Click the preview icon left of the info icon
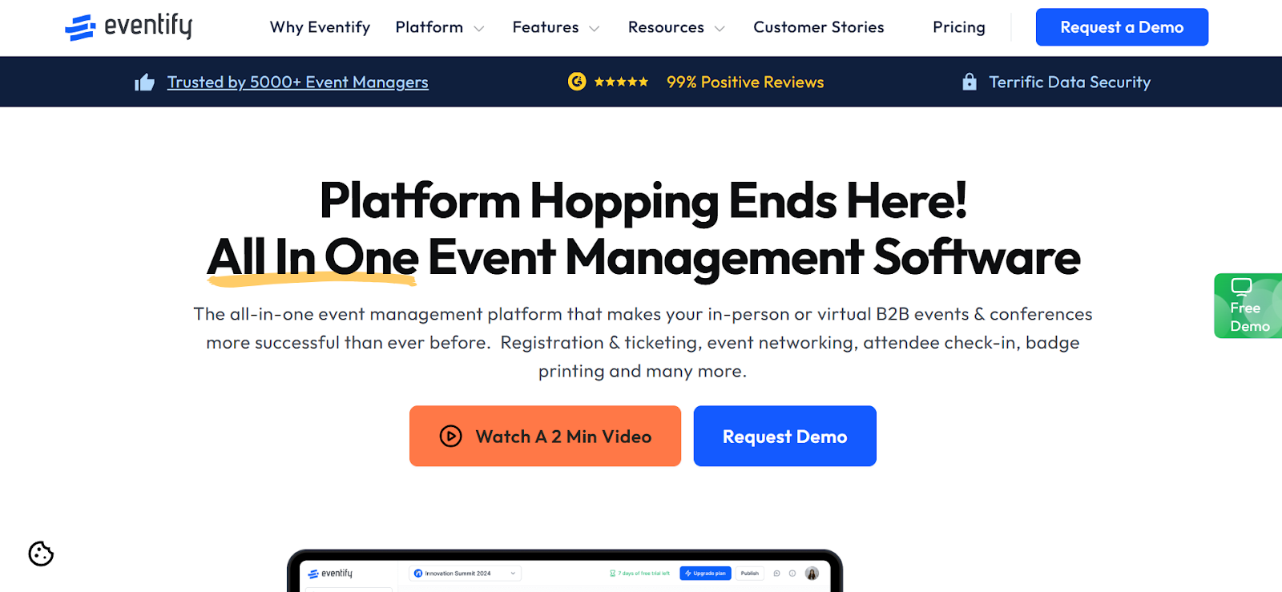 point(777,574)
